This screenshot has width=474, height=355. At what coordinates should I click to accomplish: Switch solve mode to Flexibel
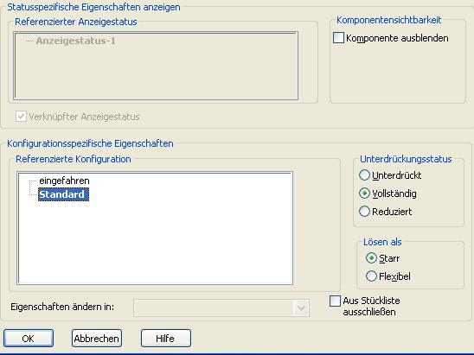371,276
